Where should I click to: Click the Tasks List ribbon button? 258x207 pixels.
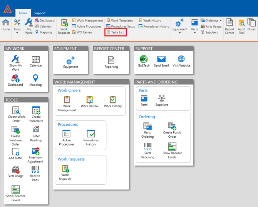[x=116, y=32]
